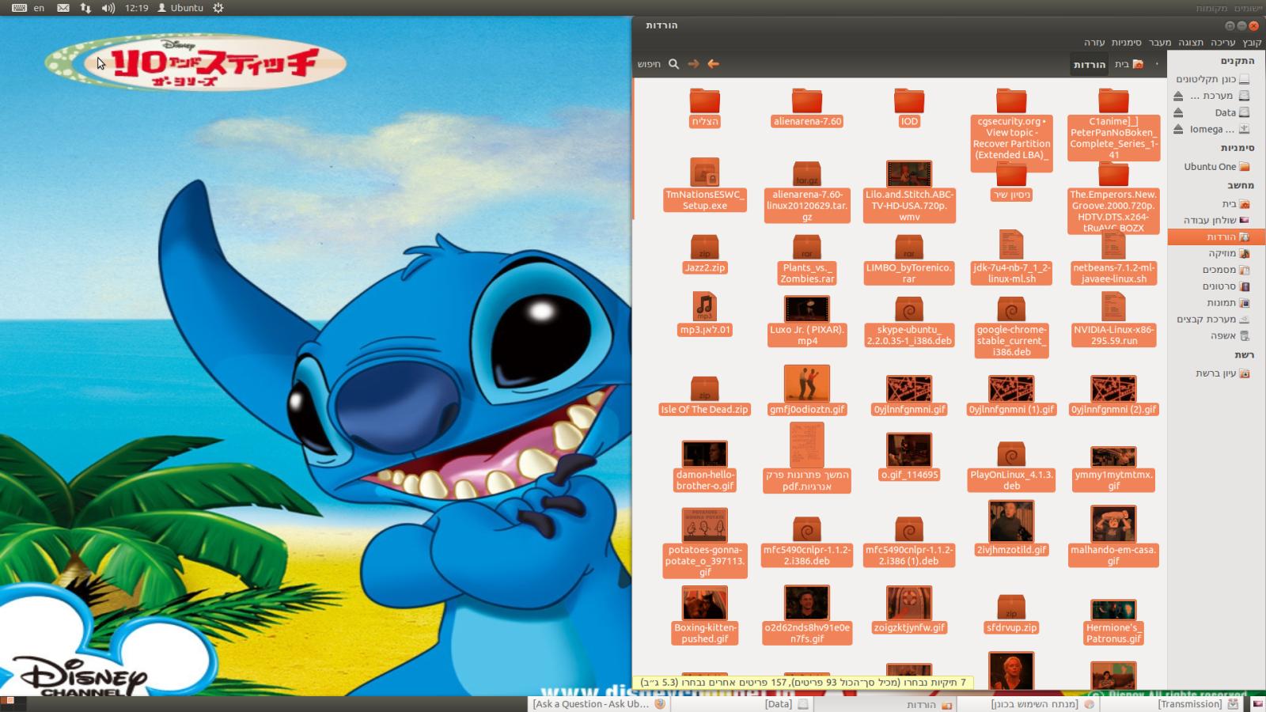Click the בית breadcrumb in path bar
Screen dimensions: 1266x712
click(1129, 64)
